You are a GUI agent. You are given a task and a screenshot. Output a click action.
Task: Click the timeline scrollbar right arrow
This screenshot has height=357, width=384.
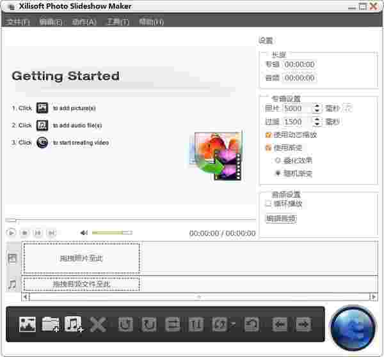[373, 297]
